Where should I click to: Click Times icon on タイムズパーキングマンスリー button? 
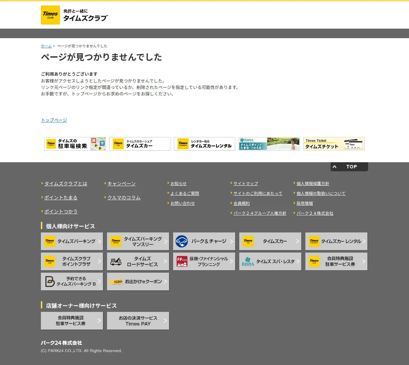[x=116, y=241]
